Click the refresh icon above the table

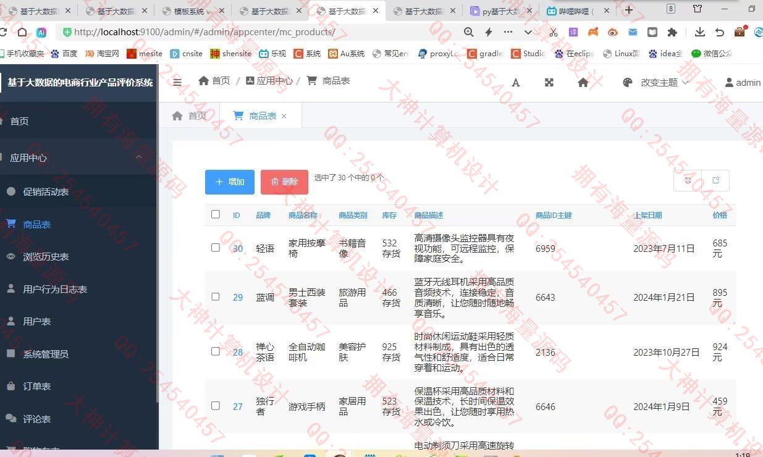688,180
